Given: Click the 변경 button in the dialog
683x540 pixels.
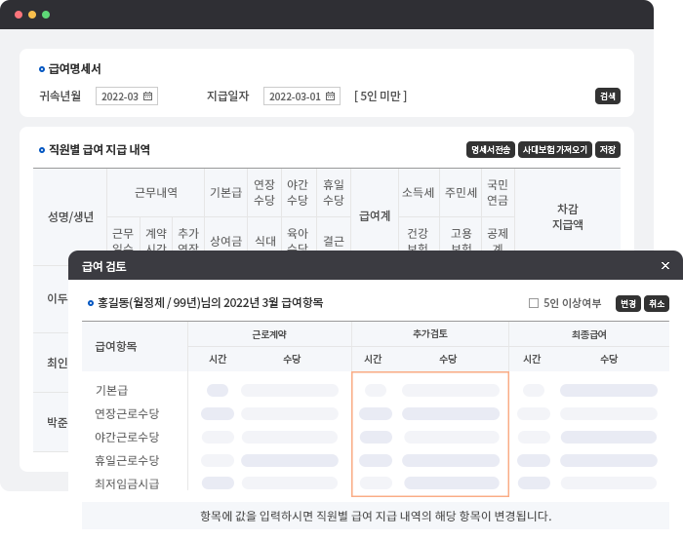Looking at the screenshot, I should pos(627,303).
